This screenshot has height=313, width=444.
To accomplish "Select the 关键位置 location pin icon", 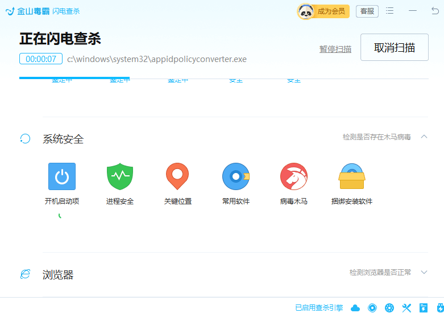I will pyautogui.click(x=177, y=176).
